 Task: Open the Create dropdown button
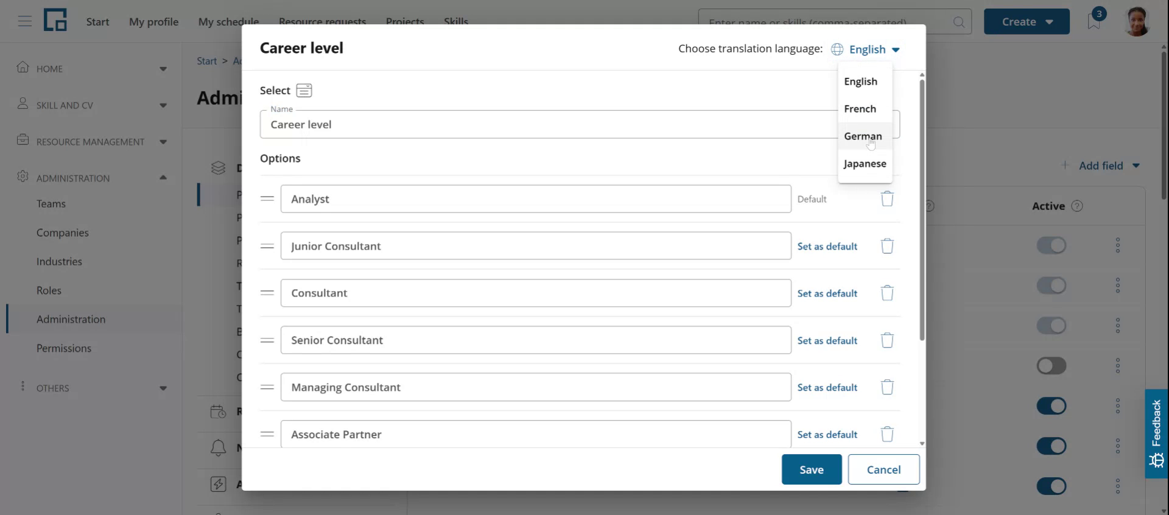tap(1027, 21)
